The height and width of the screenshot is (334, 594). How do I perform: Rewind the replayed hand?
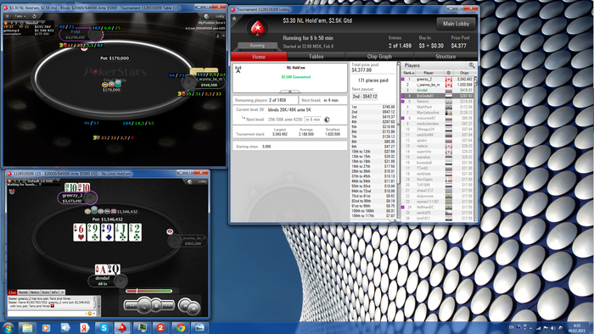click(131, 305)
